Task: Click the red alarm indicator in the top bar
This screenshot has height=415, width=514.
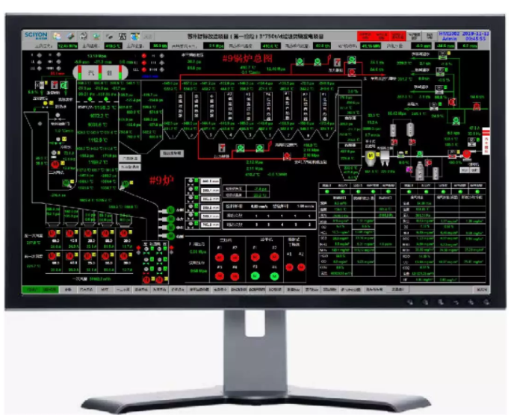Action: 365,35
